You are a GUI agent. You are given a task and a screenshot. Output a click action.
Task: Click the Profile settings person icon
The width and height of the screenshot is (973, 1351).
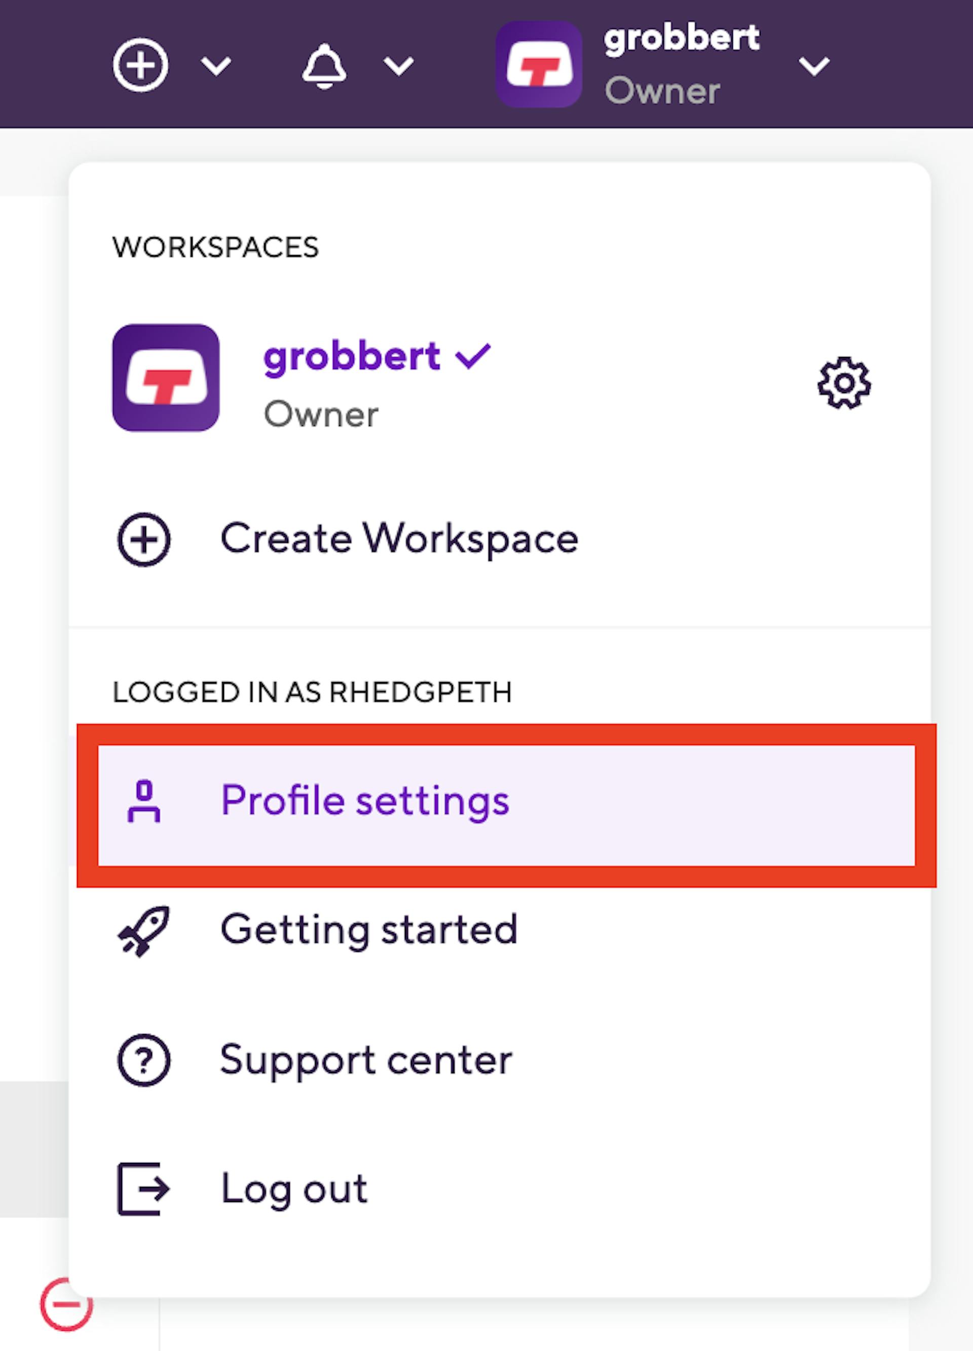click(144, 801)
